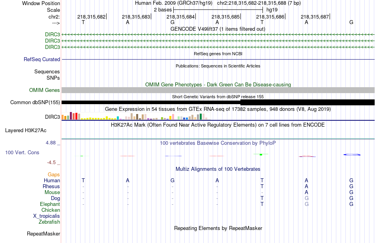Screen dimensions: 375x243
Task: Click the hg19 label beside scale bar
Action: click(272, 10)
